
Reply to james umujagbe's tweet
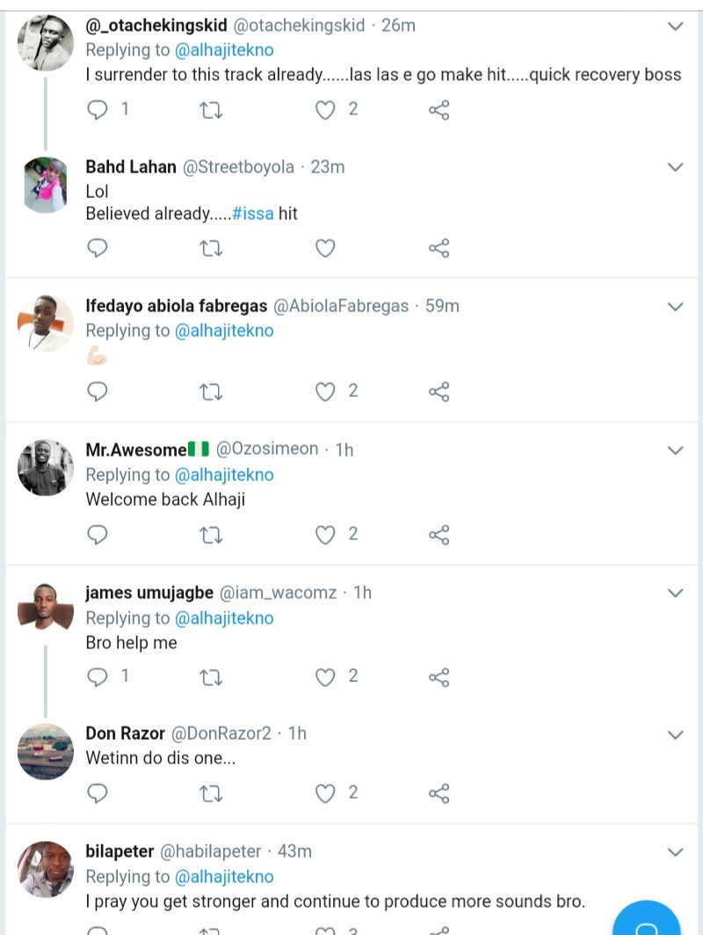coord(98,676)
